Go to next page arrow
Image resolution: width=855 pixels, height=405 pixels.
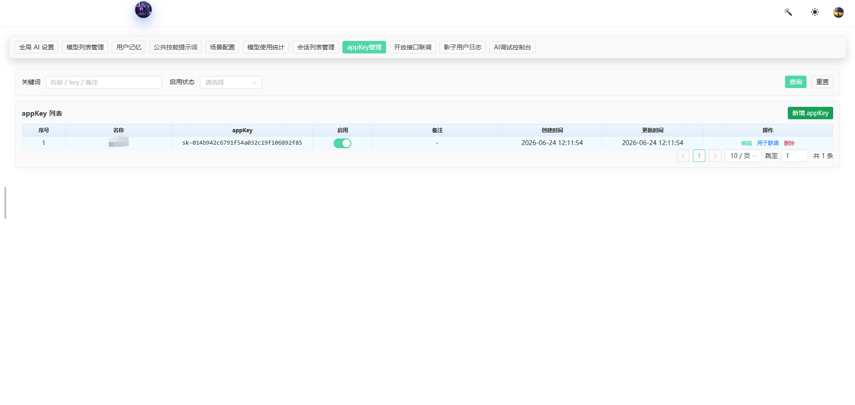pyautogui.click(x=715, y=156)
